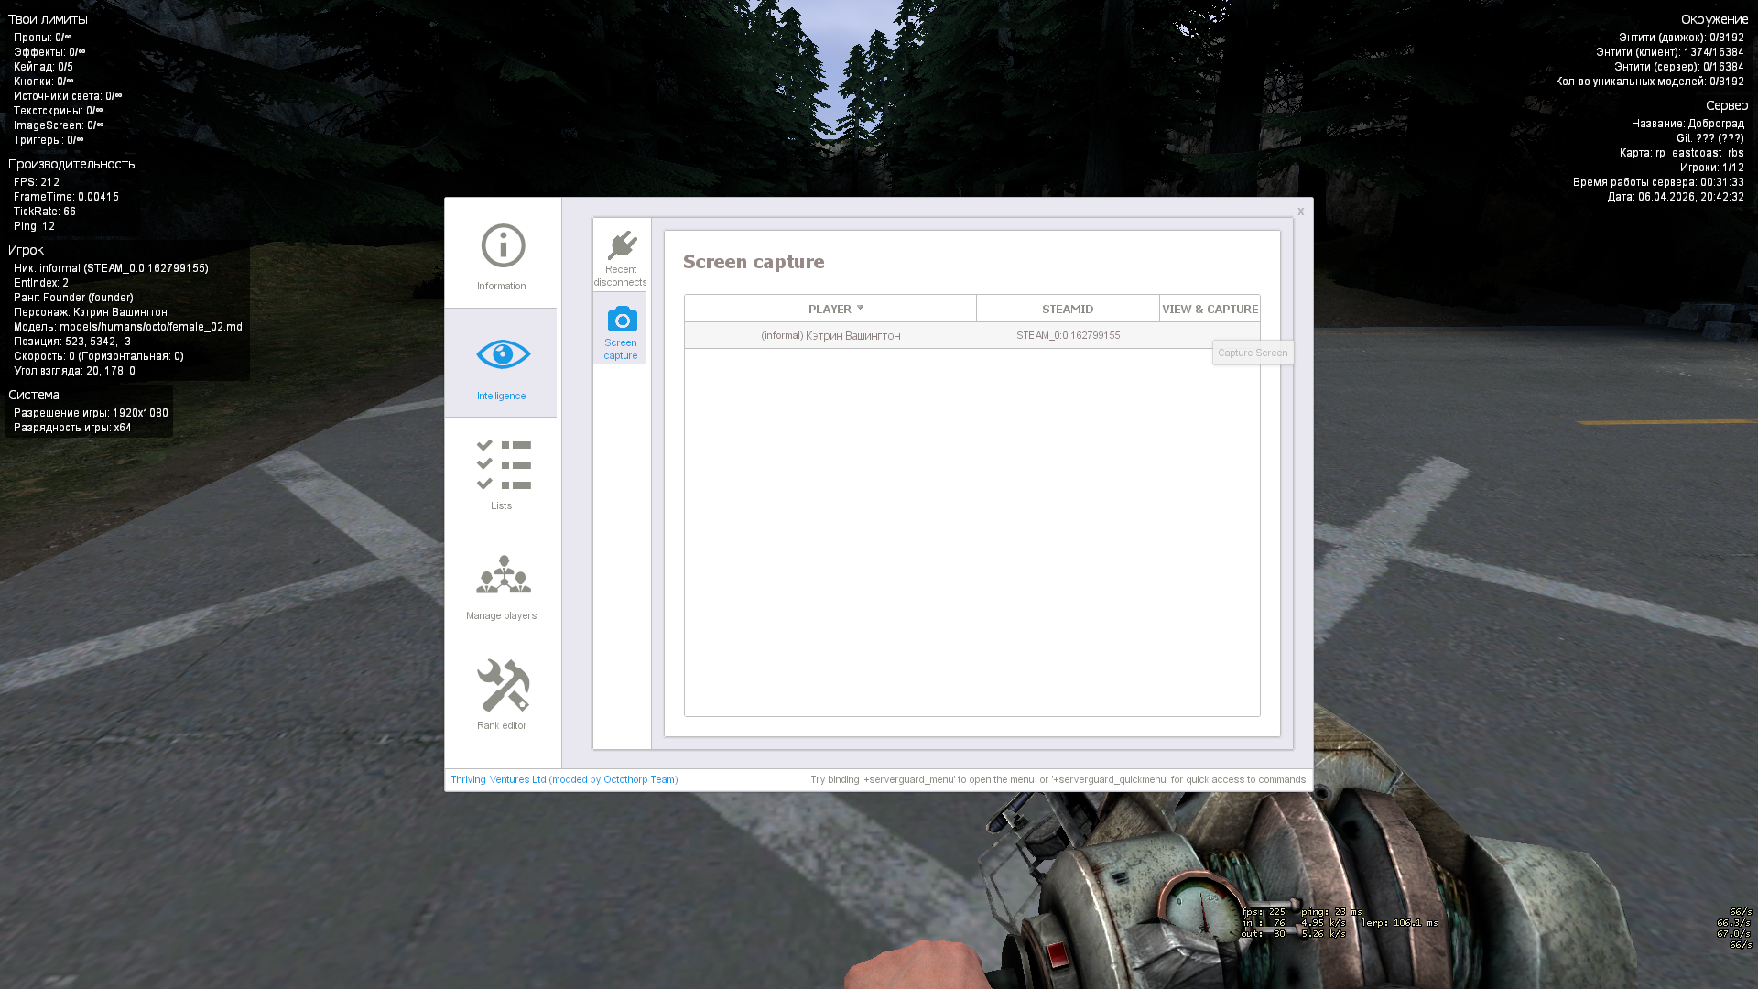Click the 'Ping: 12' readout

click(x=34, y=226)
